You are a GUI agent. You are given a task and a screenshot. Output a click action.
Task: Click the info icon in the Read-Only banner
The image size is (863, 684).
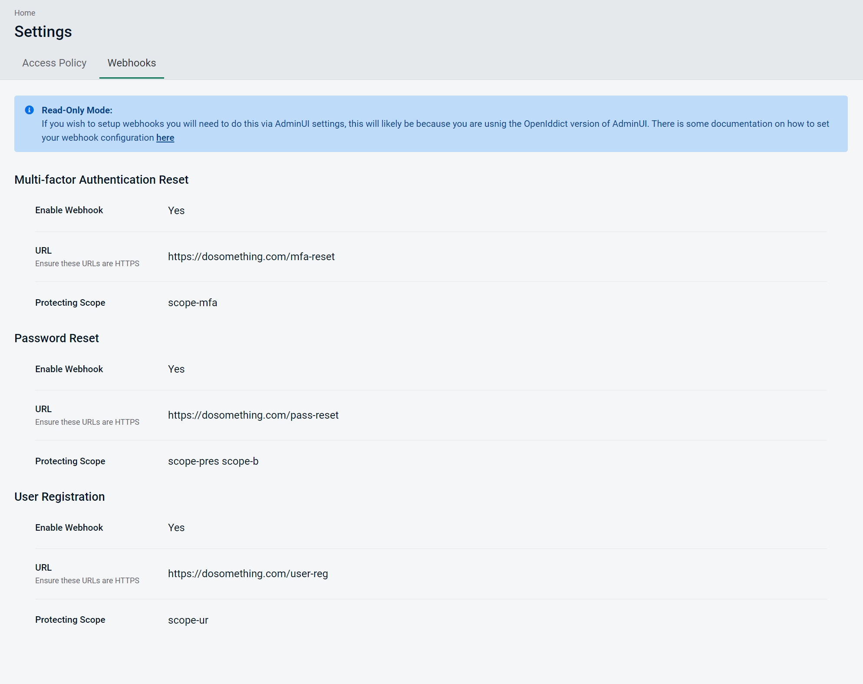[x=30, y=110]
